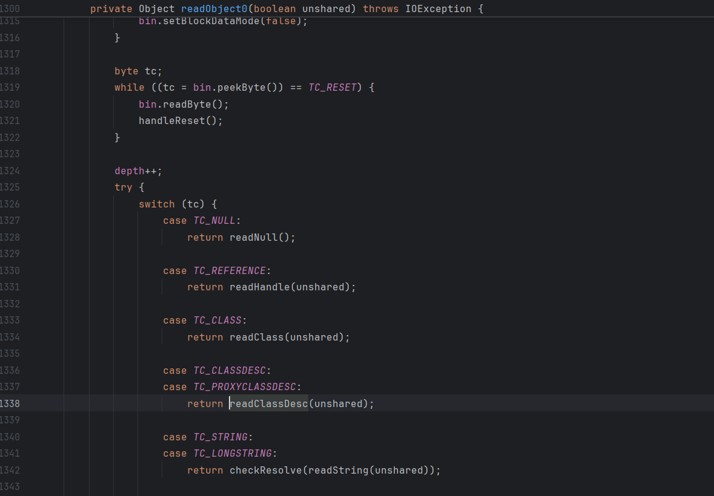Click the bin.readByte() statement
This screenshot has width=714, height=496.
coord(183,104)
